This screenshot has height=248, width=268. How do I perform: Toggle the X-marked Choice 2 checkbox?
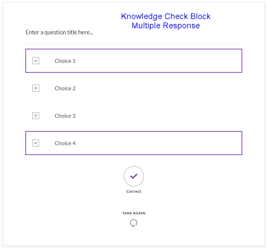[36, 88]
